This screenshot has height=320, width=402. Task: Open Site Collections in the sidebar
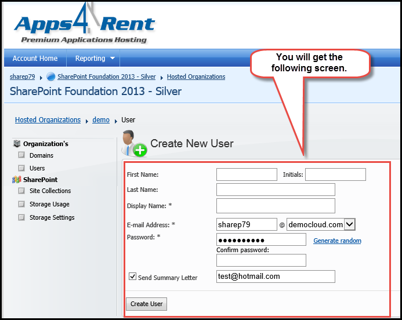click(50, 191)
